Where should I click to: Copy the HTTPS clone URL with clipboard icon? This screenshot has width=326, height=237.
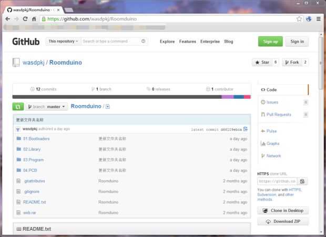[302, 181]
